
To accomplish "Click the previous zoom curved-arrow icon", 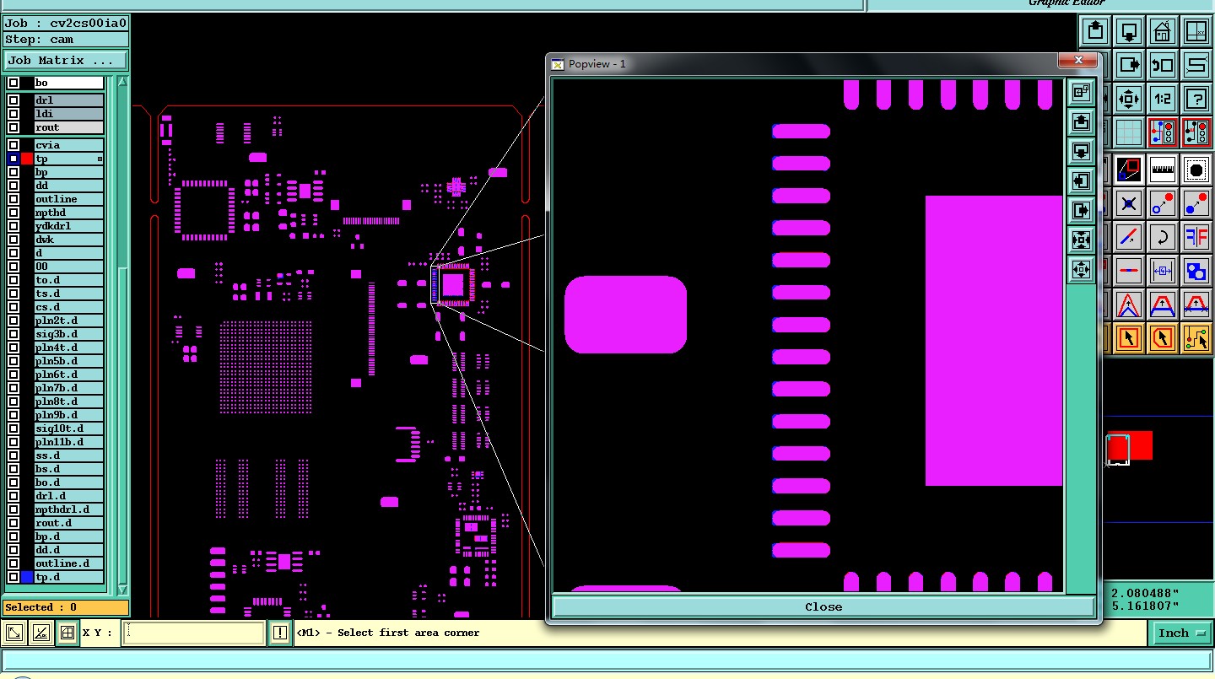I will 1162,64.
